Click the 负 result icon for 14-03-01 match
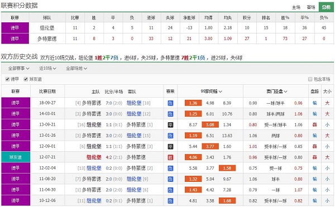Screen dimensions: 335x207 [x=170, y=114]
